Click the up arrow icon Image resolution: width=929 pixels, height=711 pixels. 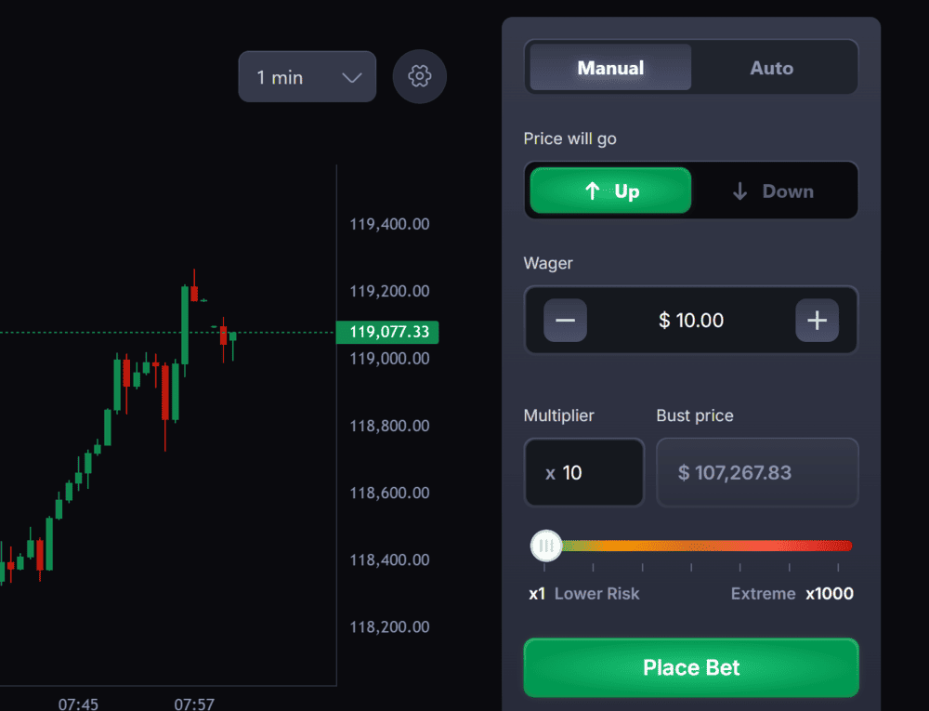coord(592,191)
